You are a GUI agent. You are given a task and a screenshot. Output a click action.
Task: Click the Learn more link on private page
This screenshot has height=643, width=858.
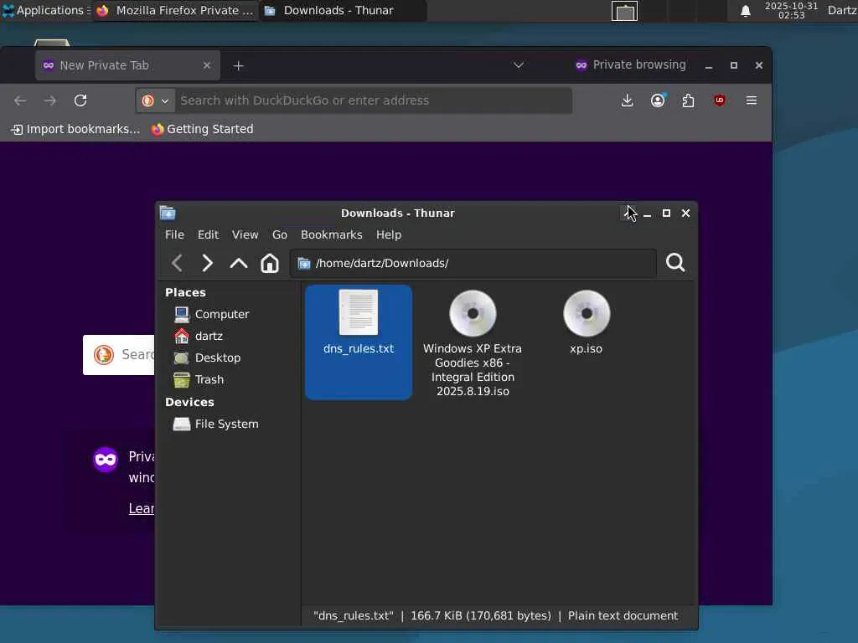pyautogui.click(x=141, y=508)
